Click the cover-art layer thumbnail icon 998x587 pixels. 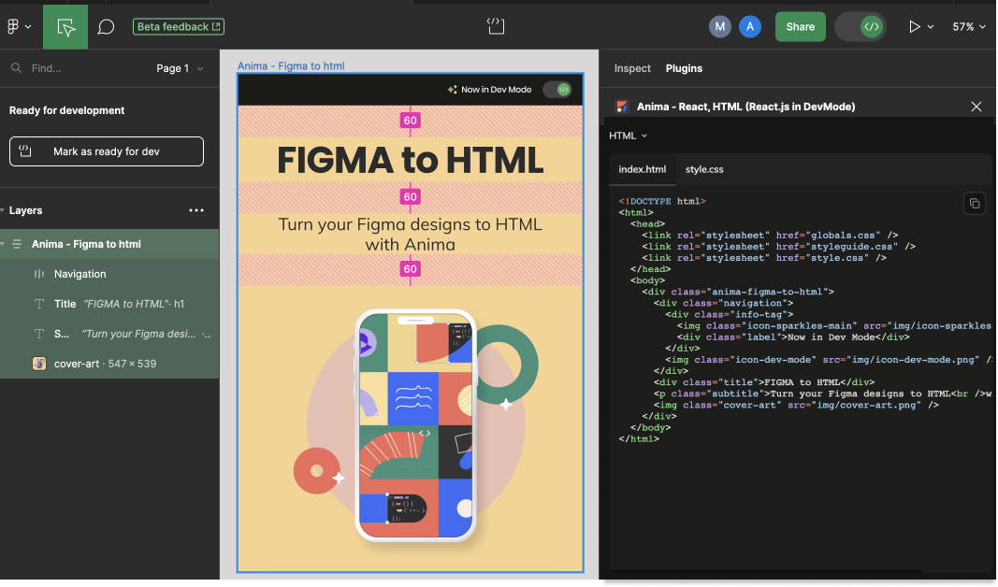[x=39, y=364]
